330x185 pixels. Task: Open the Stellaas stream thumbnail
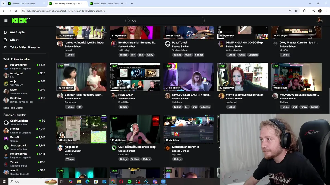296,77
